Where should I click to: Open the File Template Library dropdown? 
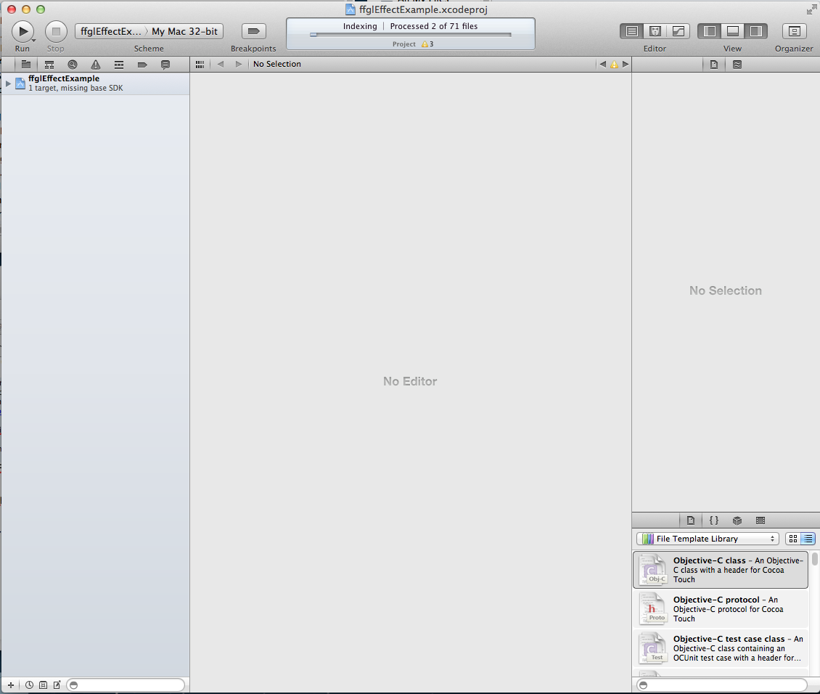[x=708, y=539]
